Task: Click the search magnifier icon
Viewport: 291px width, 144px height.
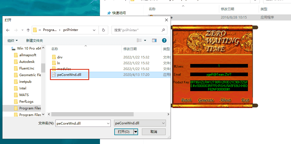Action: click(x=163, y=30)
